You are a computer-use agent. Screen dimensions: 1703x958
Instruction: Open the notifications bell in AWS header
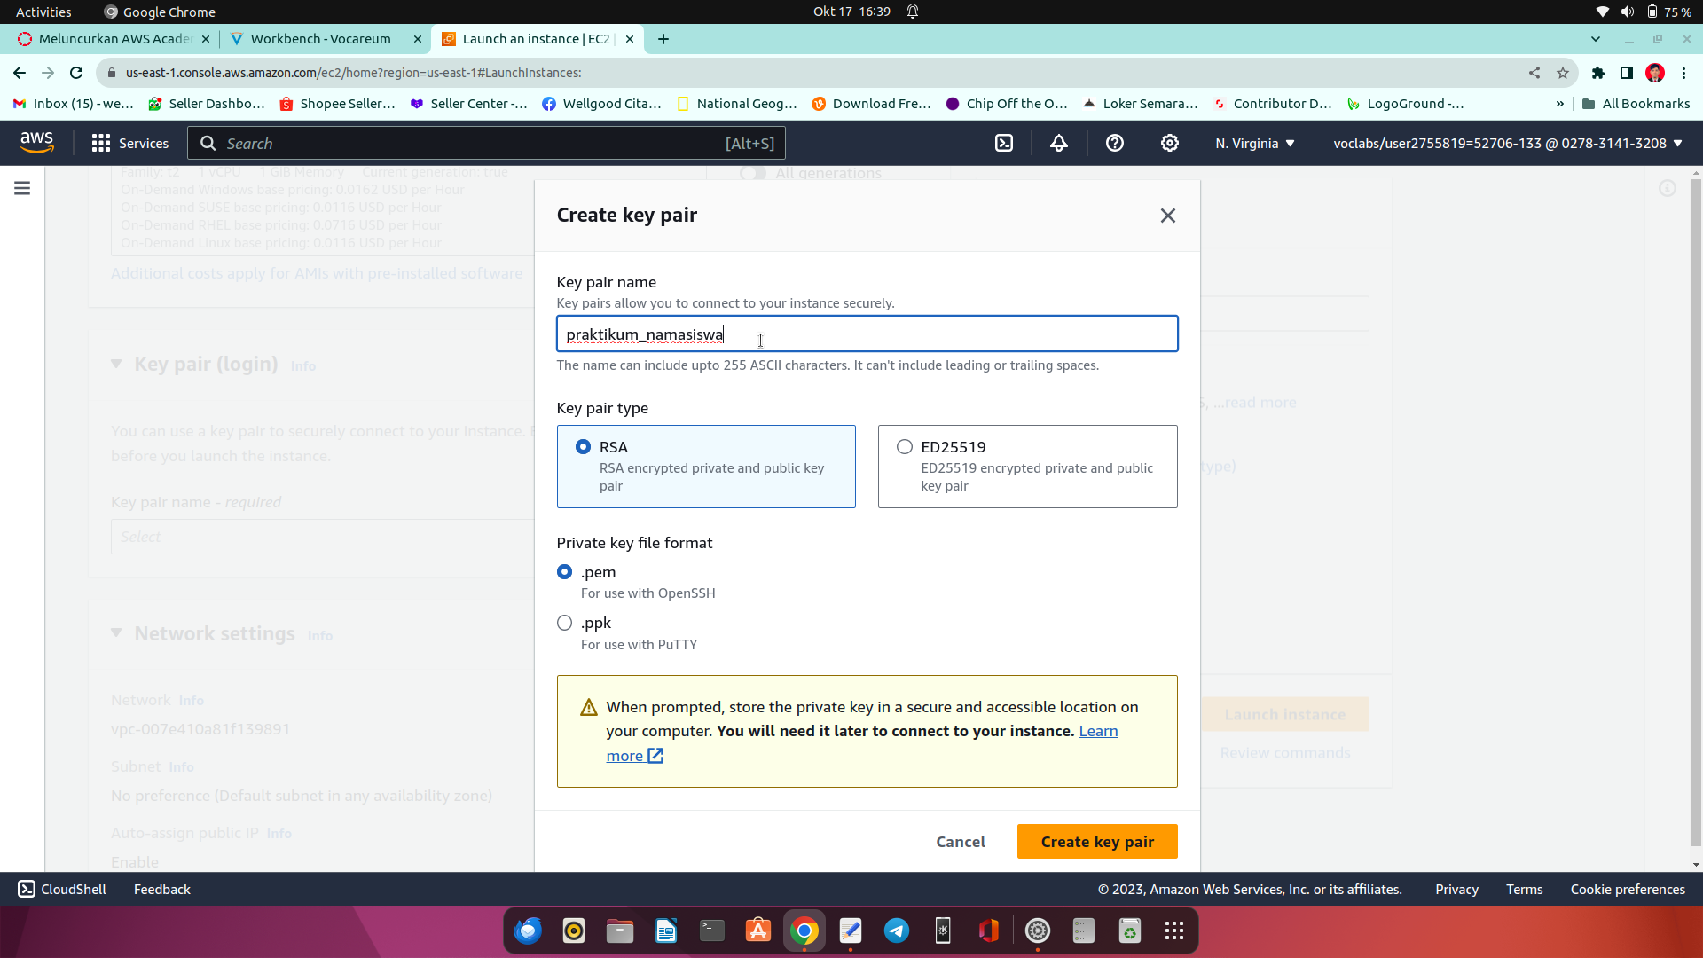1059,143
